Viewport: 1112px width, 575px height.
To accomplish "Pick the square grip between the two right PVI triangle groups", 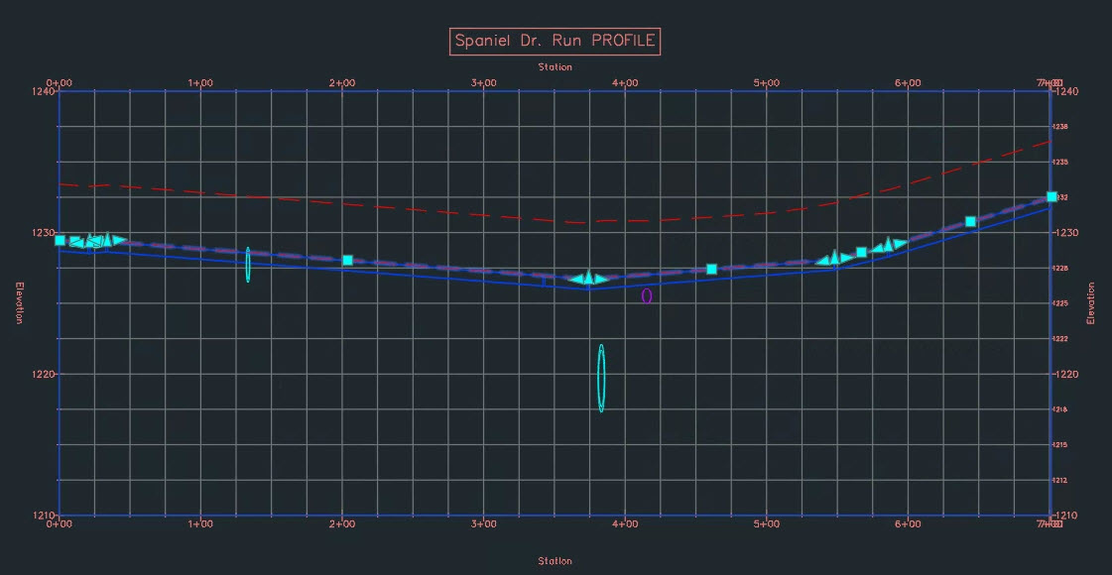I will (x=862, y=253).
